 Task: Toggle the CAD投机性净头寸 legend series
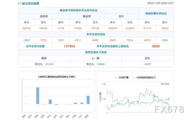[144, 77]
